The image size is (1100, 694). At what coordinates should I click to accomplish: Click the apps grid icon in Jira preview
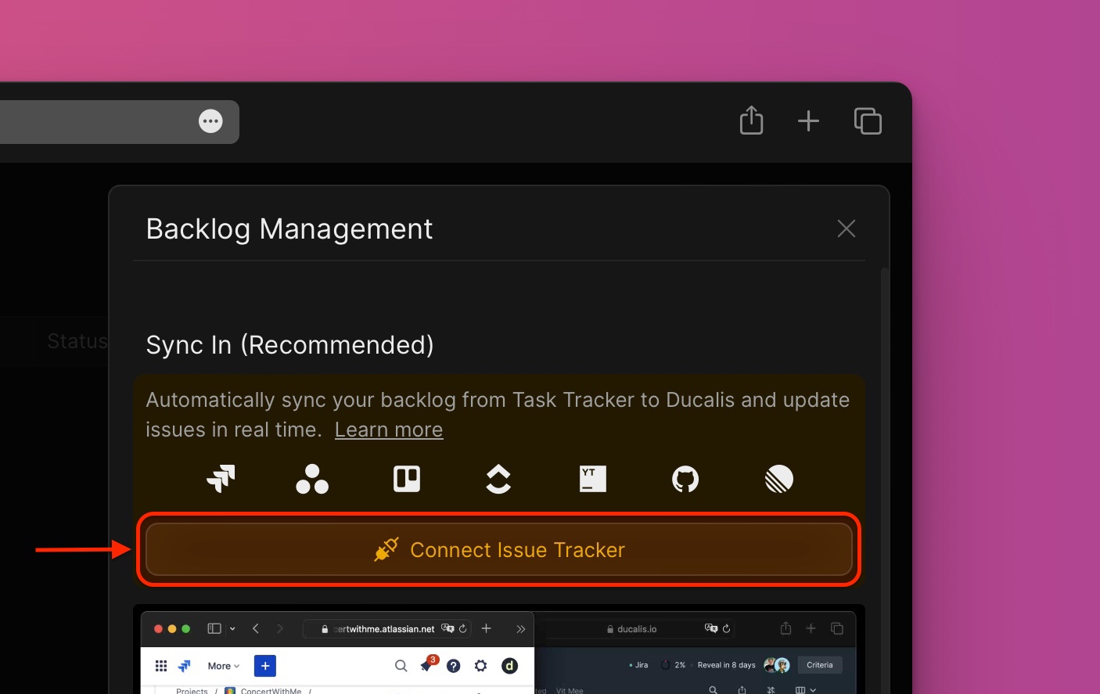161,666
